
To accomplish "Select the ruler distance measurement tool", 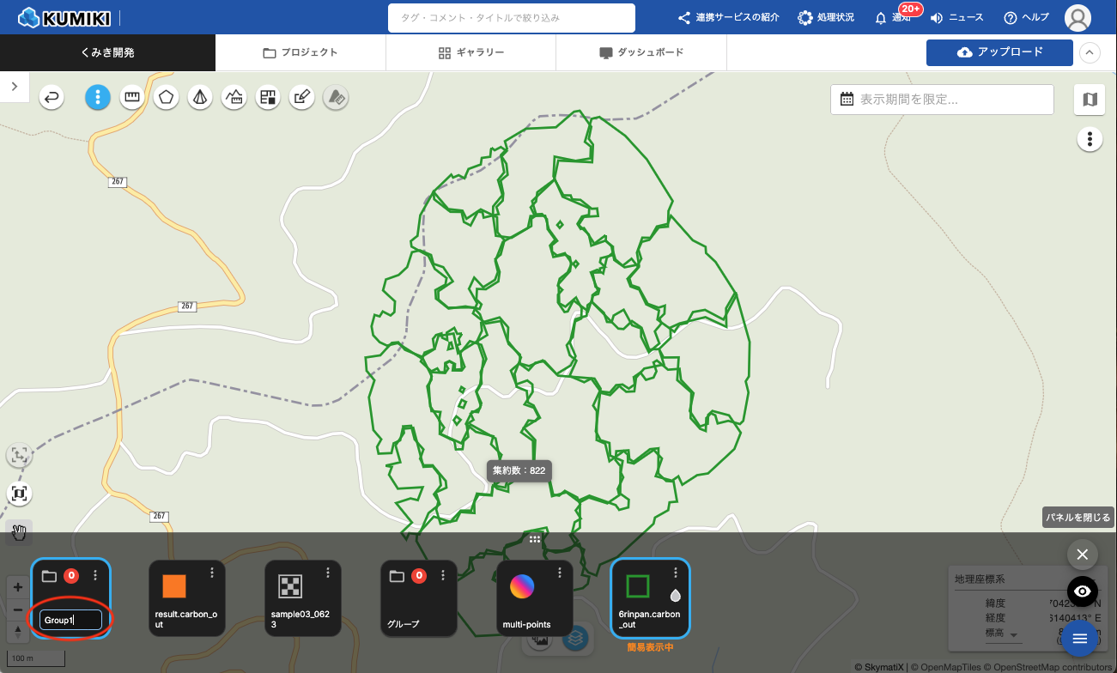I will [131, 98].
